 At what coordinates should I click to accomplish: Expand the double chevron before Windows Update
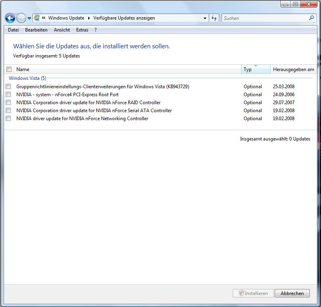[44, 18]
